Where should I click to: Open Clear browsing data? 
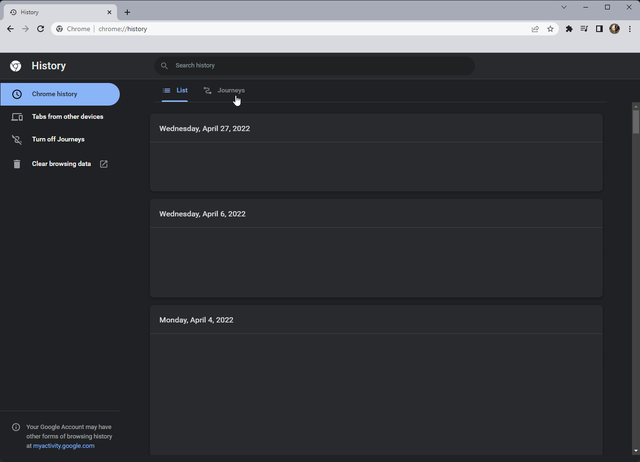[x=61, y=164]
